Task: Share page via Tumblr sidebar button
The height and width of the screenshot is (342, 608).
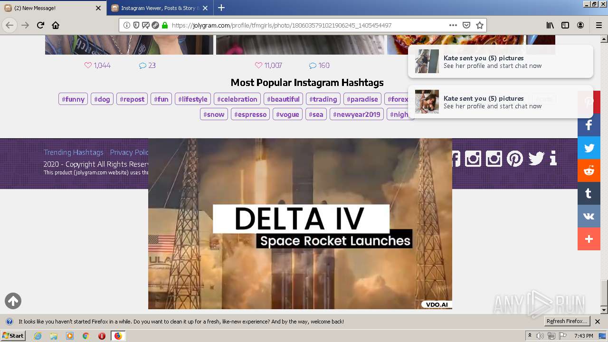Action: [589, 193]
